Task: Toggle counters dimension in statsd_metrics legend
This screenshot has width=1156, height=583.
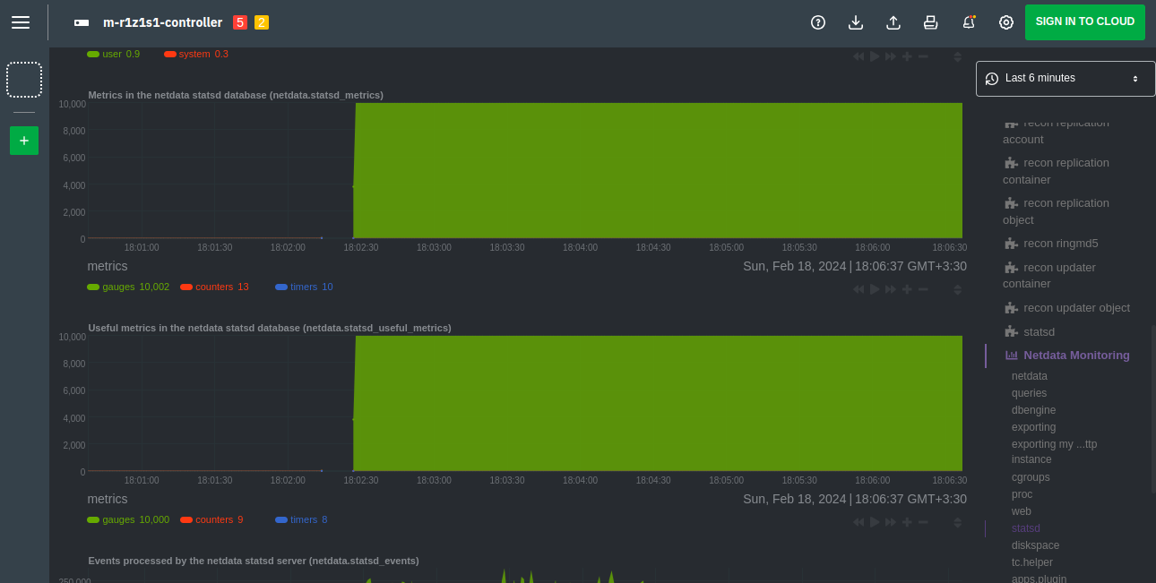Action: [x=213, y=287]
